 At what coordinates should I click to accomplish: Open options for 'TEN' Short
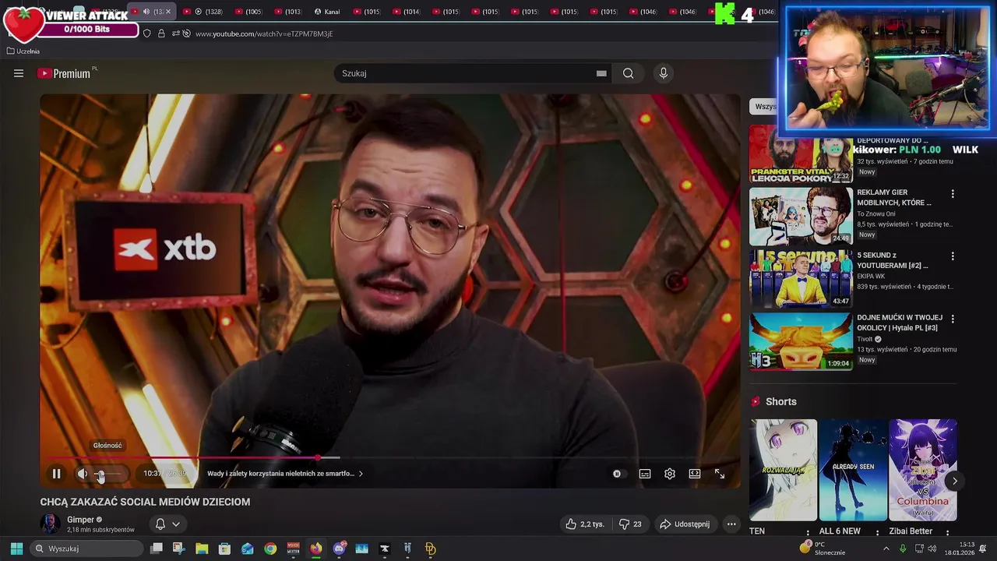click(808, 534)
